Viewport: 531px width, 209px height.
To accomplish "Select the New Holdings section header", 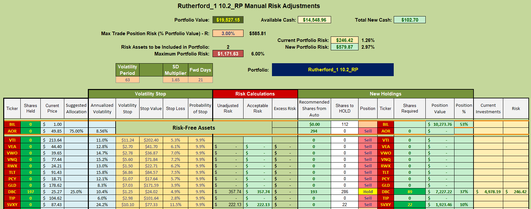I will point(386,94).
